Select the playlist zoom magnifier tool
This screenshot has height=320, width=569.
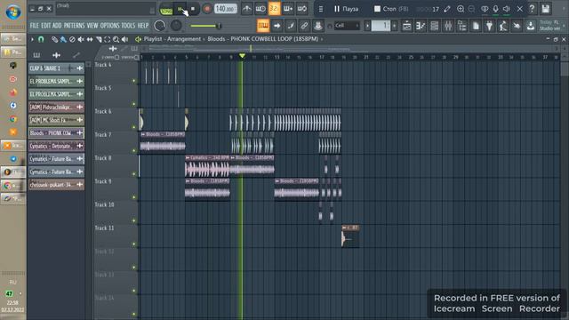pos(116,39)
